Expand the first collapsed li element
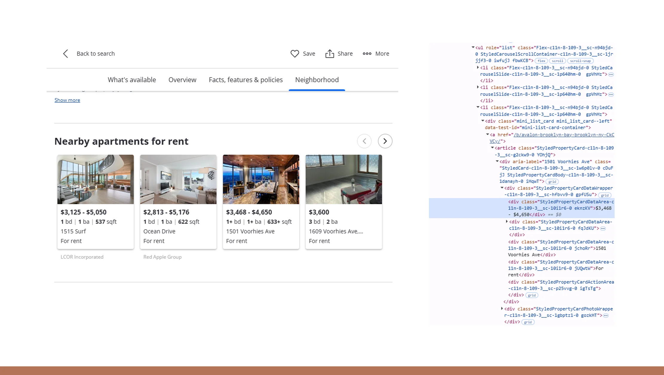This screenshot has height=375, width=664. coord(477,67)
